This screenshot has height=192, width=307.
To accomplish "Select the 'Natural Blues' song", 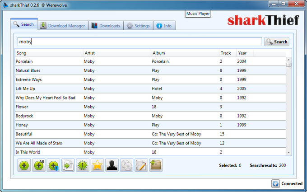I will click(150, 70).
